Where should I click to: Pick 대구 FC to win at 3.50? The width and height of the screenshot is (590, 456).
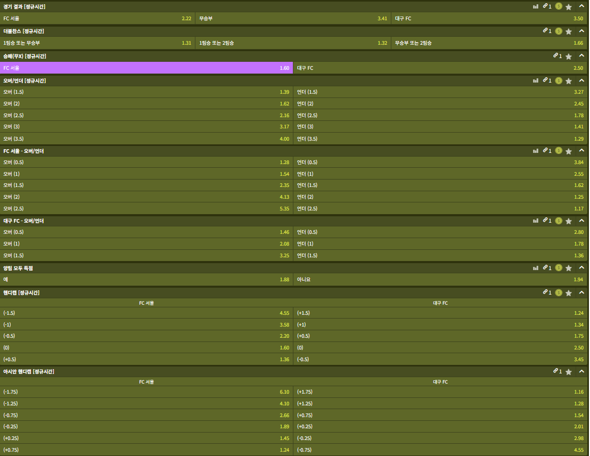pos(489,19)
